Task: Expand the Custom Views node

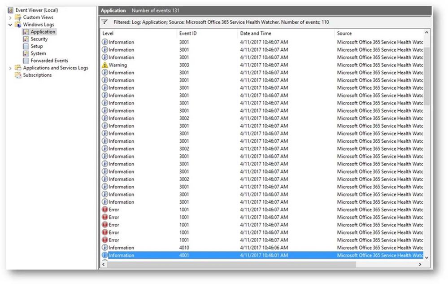Action: point(10,17)
